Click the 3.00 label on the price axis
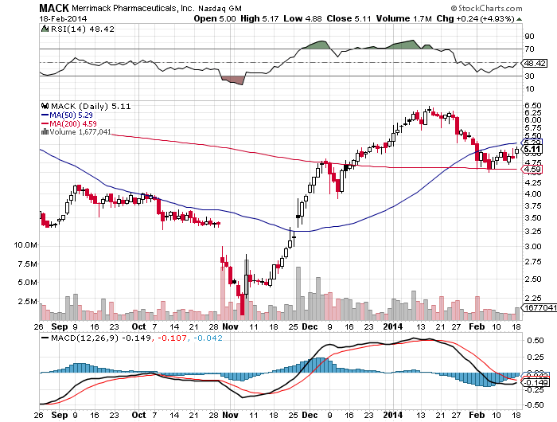The height and width of the screenshot is (422, 557). 533,246
